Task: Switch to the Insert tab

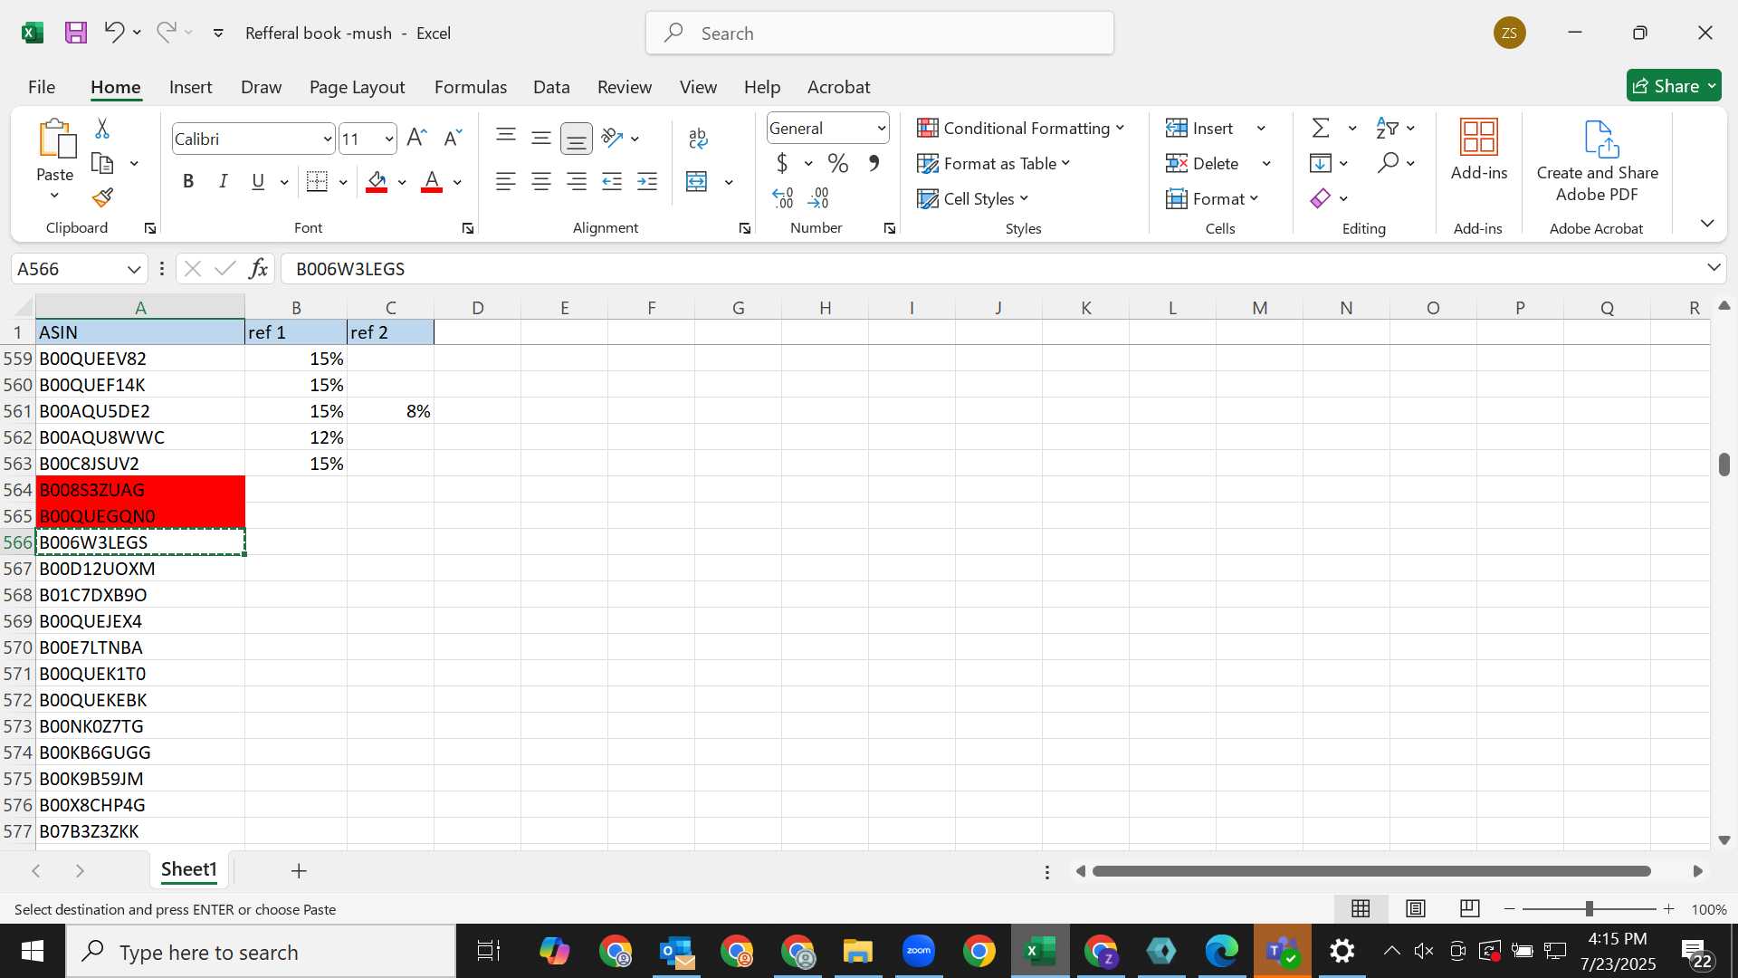Action: 190,87
